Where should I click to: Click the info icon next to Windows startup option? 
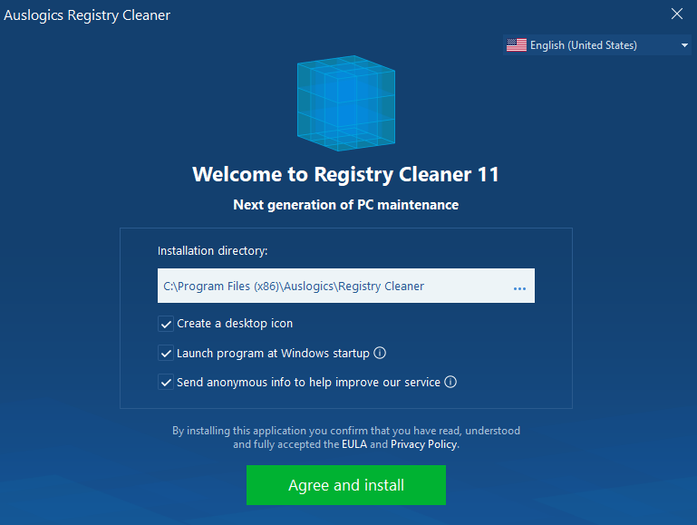[x=380, y=353]
